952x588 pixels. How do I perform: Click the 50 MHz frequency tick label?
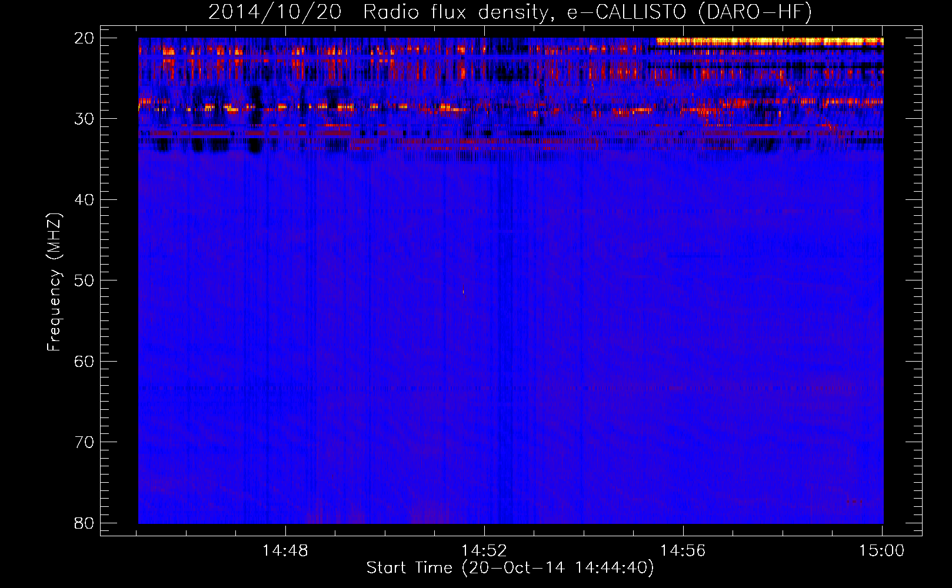point(84,280)
